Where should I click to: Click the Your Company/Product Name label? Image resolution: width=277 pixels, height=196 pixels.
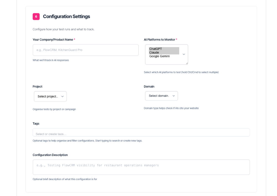point(53,40)
